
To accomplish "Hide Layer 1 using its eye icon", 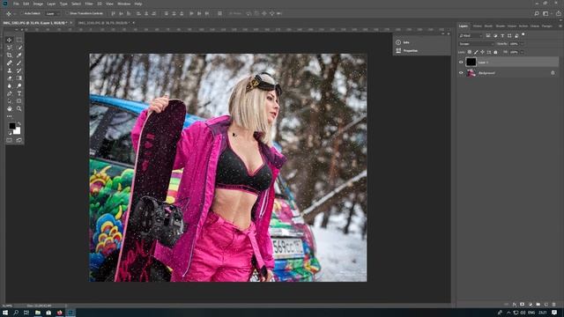I will click(x=461, y=63).
